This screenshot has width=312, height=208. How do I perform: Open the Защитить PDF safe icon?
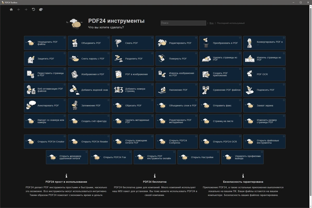[x=31, y=59]
